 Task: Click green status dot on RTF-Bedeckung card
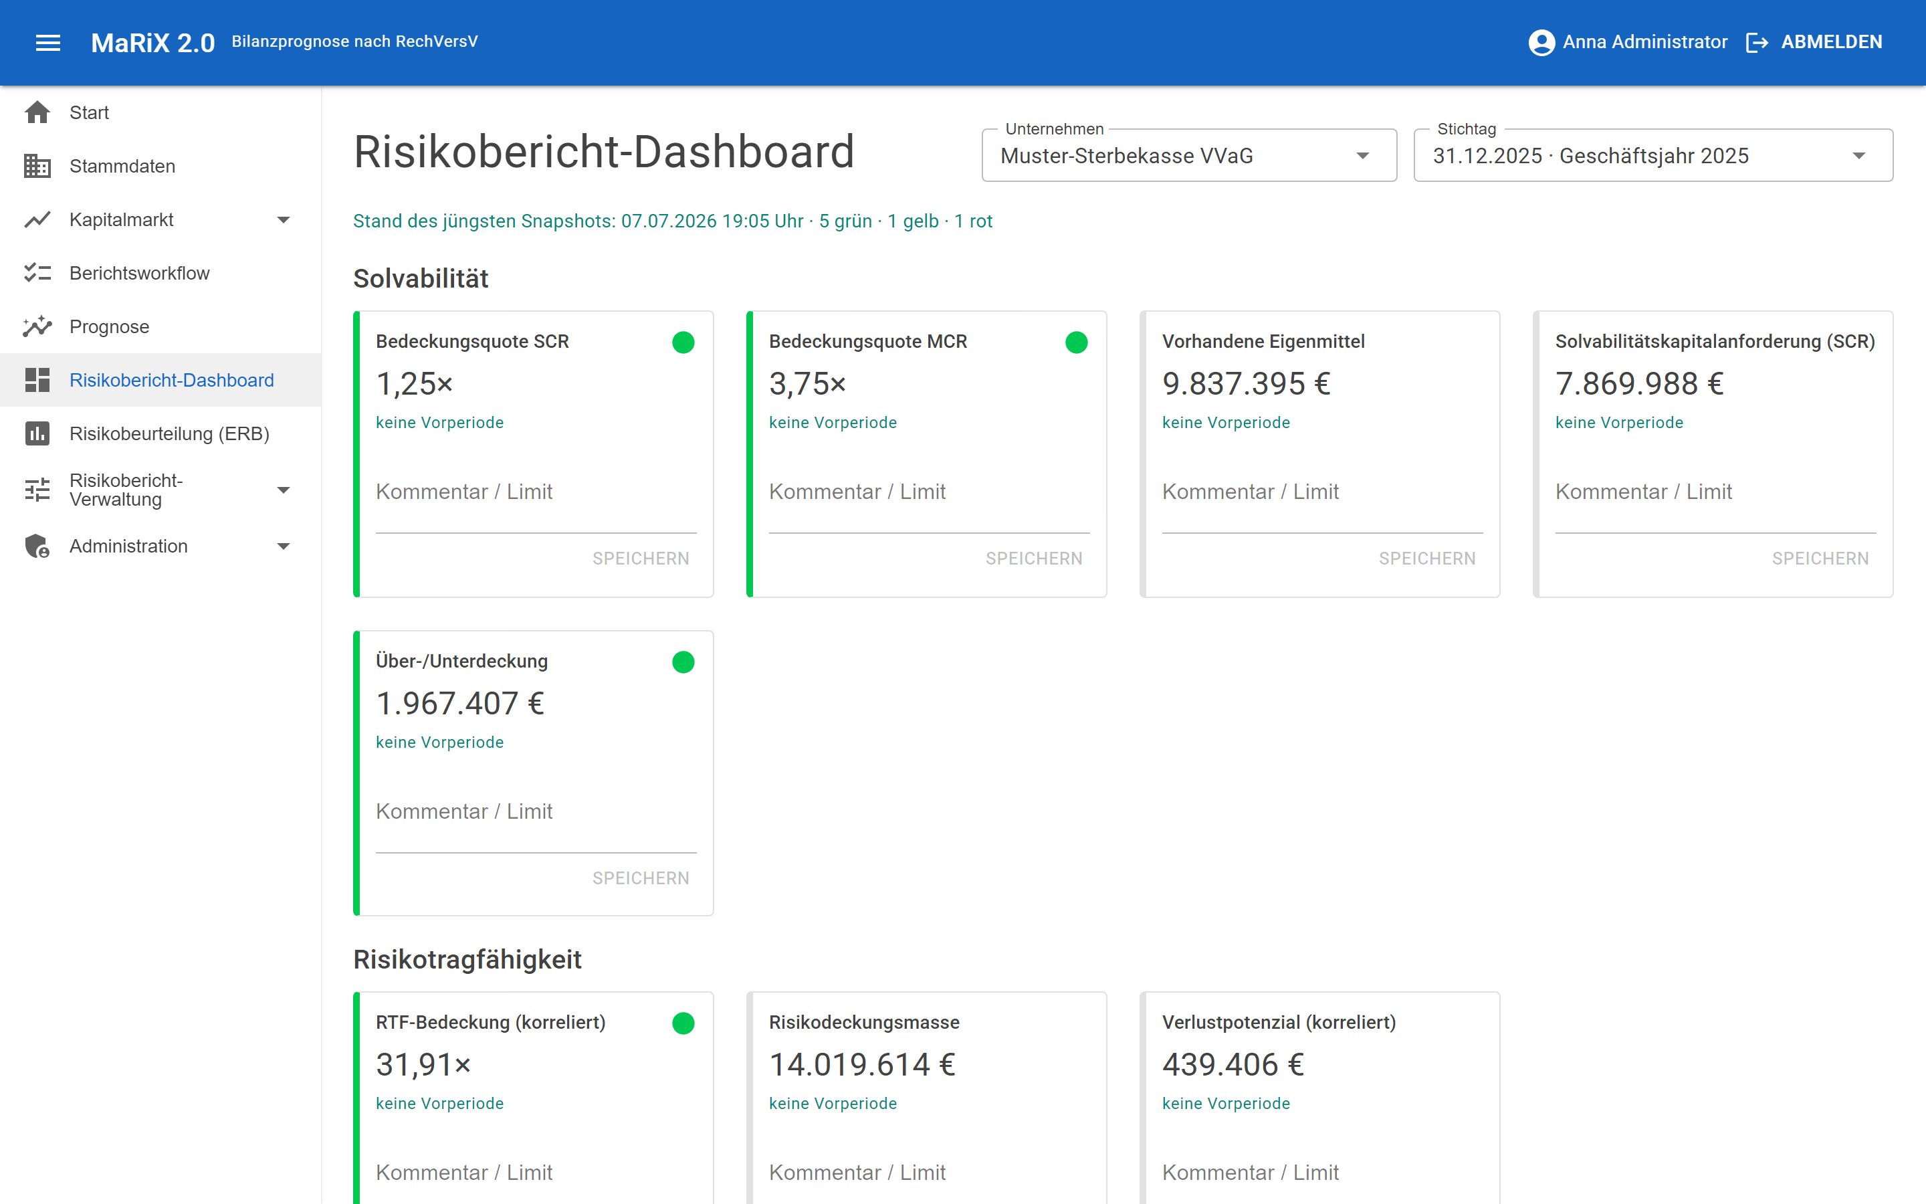[683, 1023]
